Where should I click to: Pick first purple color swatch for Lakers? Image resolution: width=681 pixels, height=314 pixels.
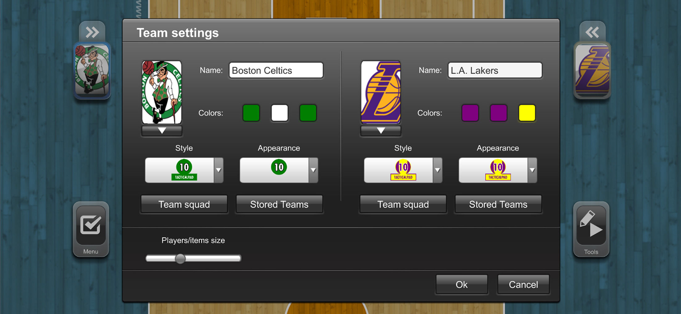click(470, 113)
